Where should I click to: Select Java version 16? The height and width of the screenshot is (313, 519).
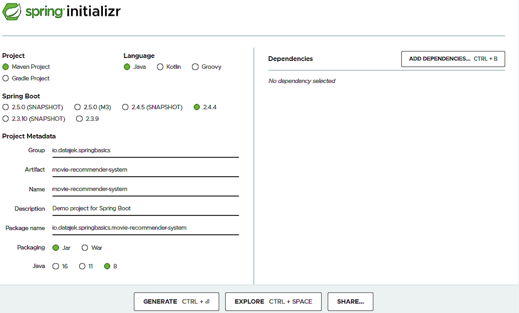56,266
